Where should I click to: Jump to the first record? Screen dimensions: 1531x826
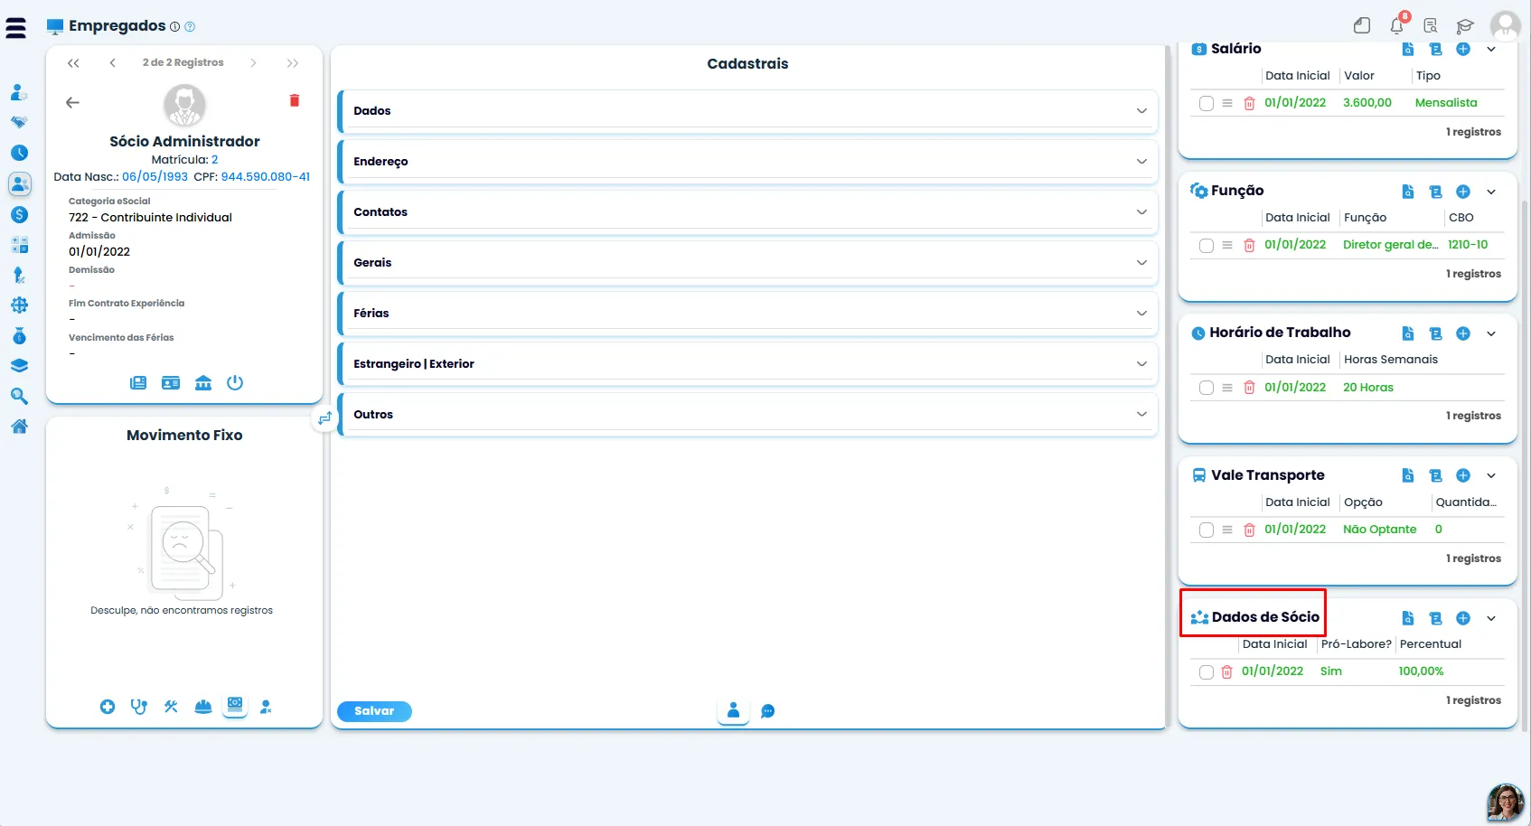tap(73, 63)
